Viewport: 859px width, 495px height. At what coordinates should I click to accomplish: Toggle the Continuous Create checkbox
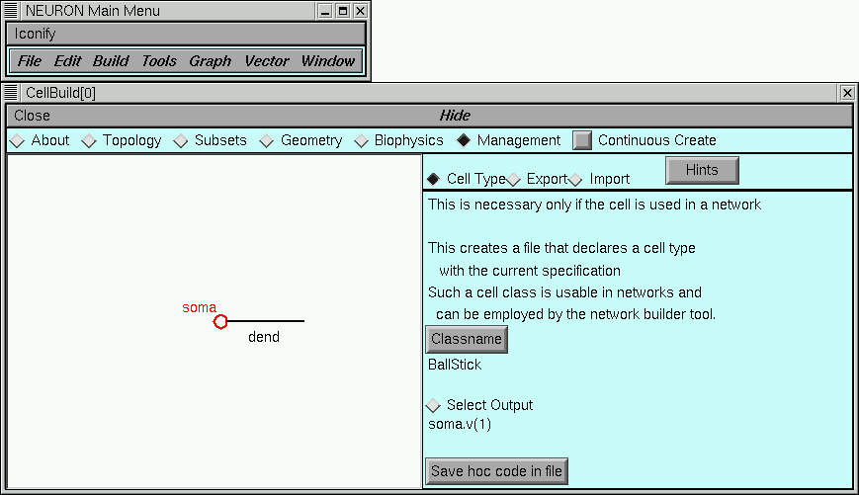[582, 140]
